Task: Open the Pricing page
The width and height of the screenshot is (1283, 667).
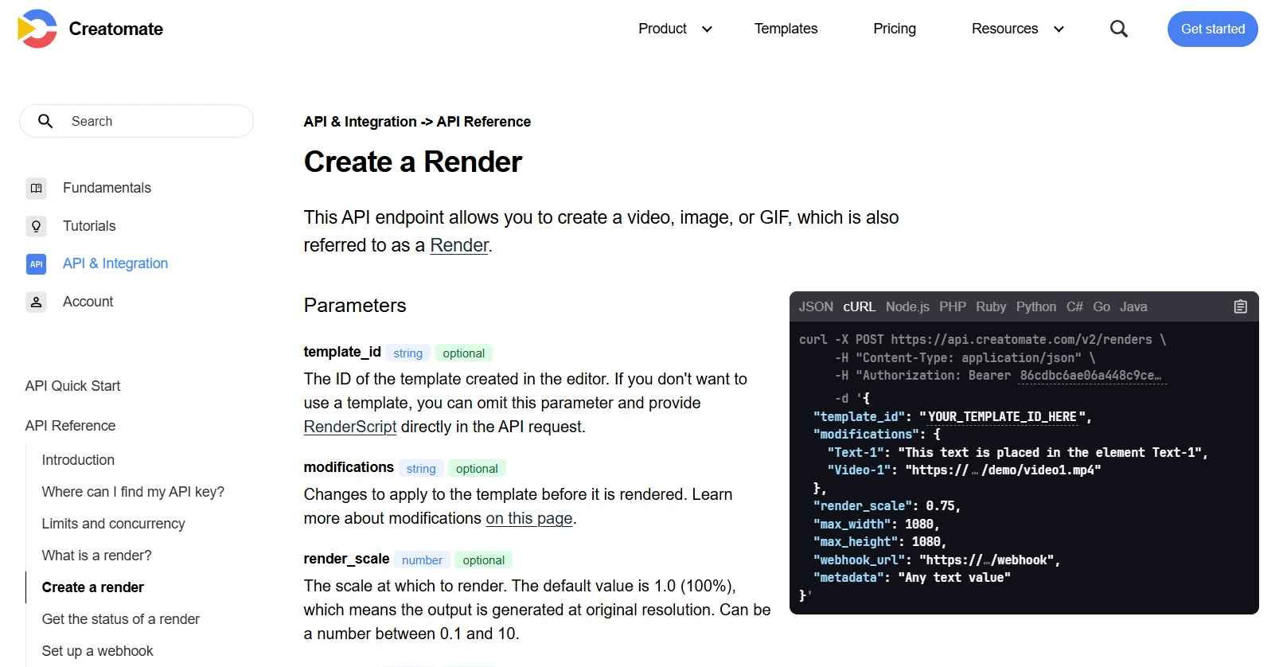Action: [x=895, y=29]
